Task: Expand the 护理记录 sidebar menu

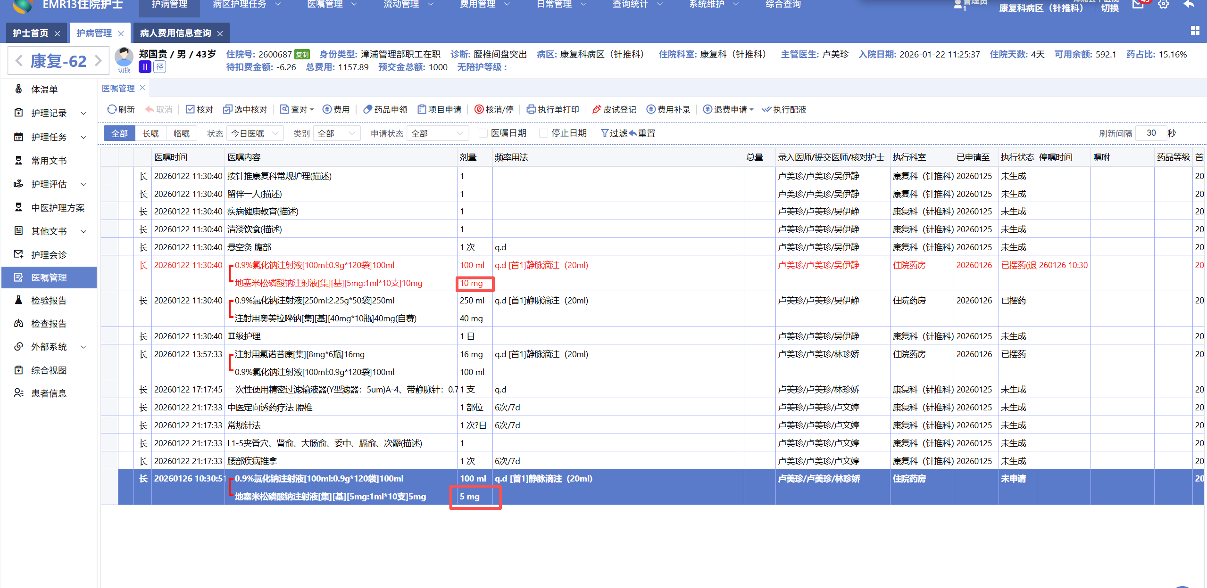Action: tap(49, 113)
